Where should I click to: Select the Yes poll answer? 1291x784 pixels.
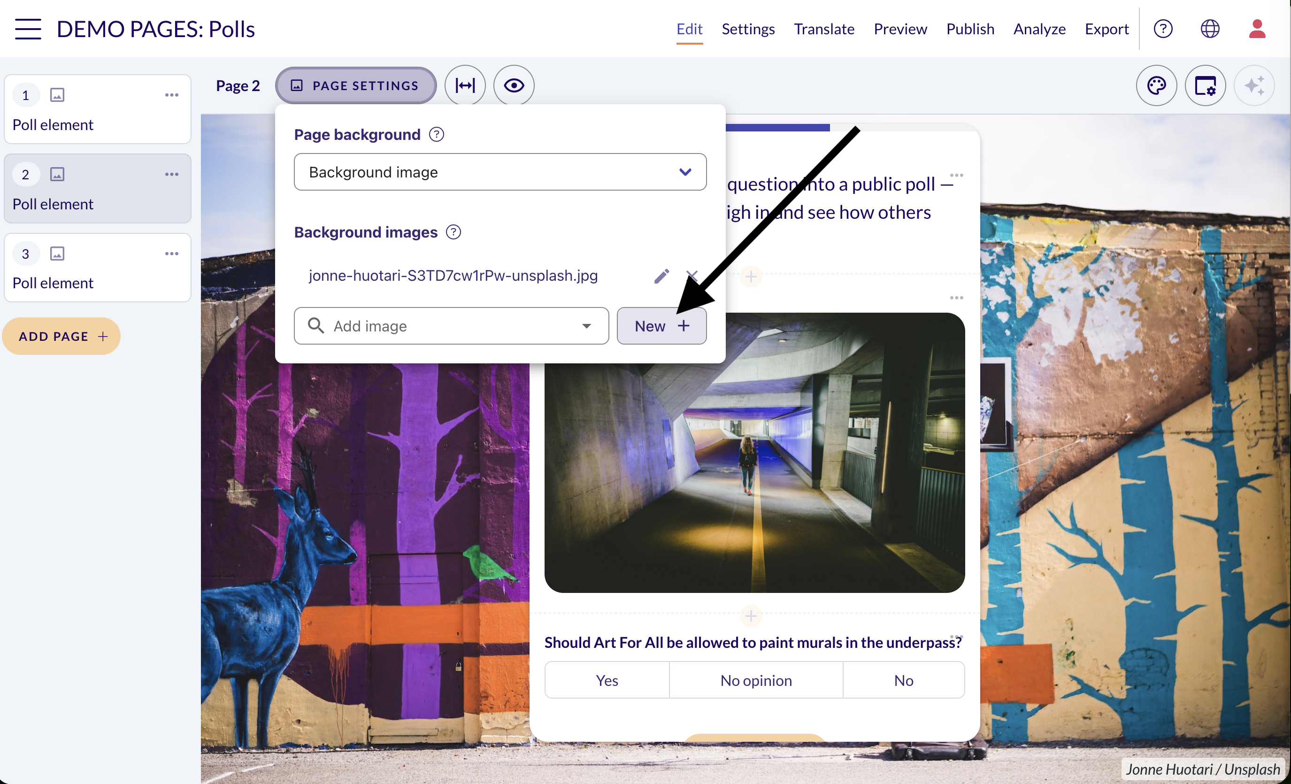pyautogui.click(x=607, y=680)
